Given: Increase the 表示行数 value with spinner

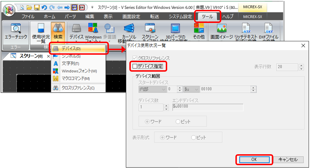Looking at the screenshot, I should pyautogui.click(x=301, y=65).
